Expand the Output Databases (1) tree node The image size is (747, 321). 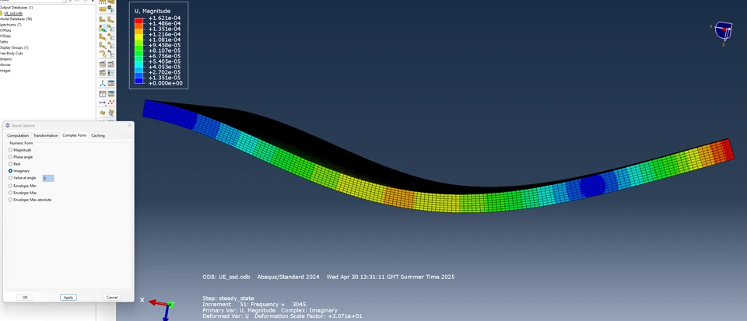pyautogui.click(x=16, y=8)
